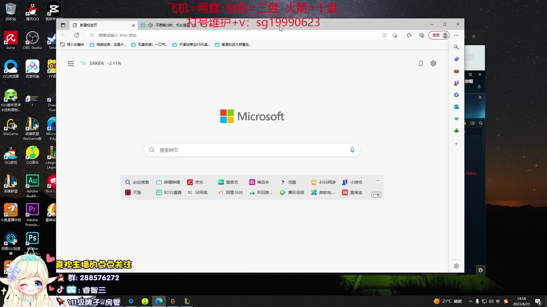Open sidebar Outlook icon

[x=456, y=107]
